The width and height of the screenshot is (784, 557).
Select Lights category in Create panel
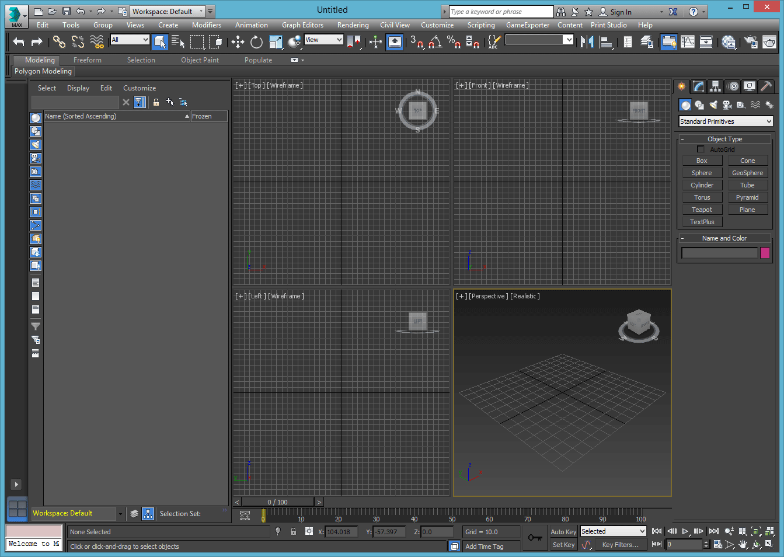point(713,105)
